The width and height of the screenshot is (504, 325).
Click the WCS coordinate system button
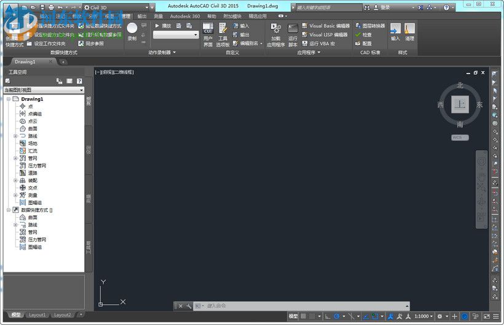click(x=460, y=137)
